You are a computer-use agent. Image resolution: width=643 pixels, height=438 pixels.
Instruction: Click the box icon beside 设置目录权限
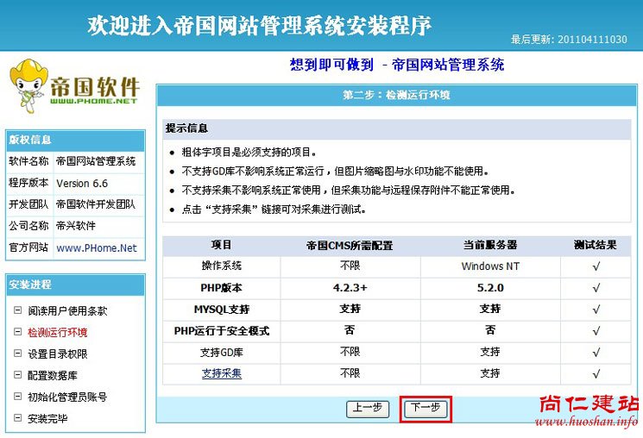[x=18, y=354]
